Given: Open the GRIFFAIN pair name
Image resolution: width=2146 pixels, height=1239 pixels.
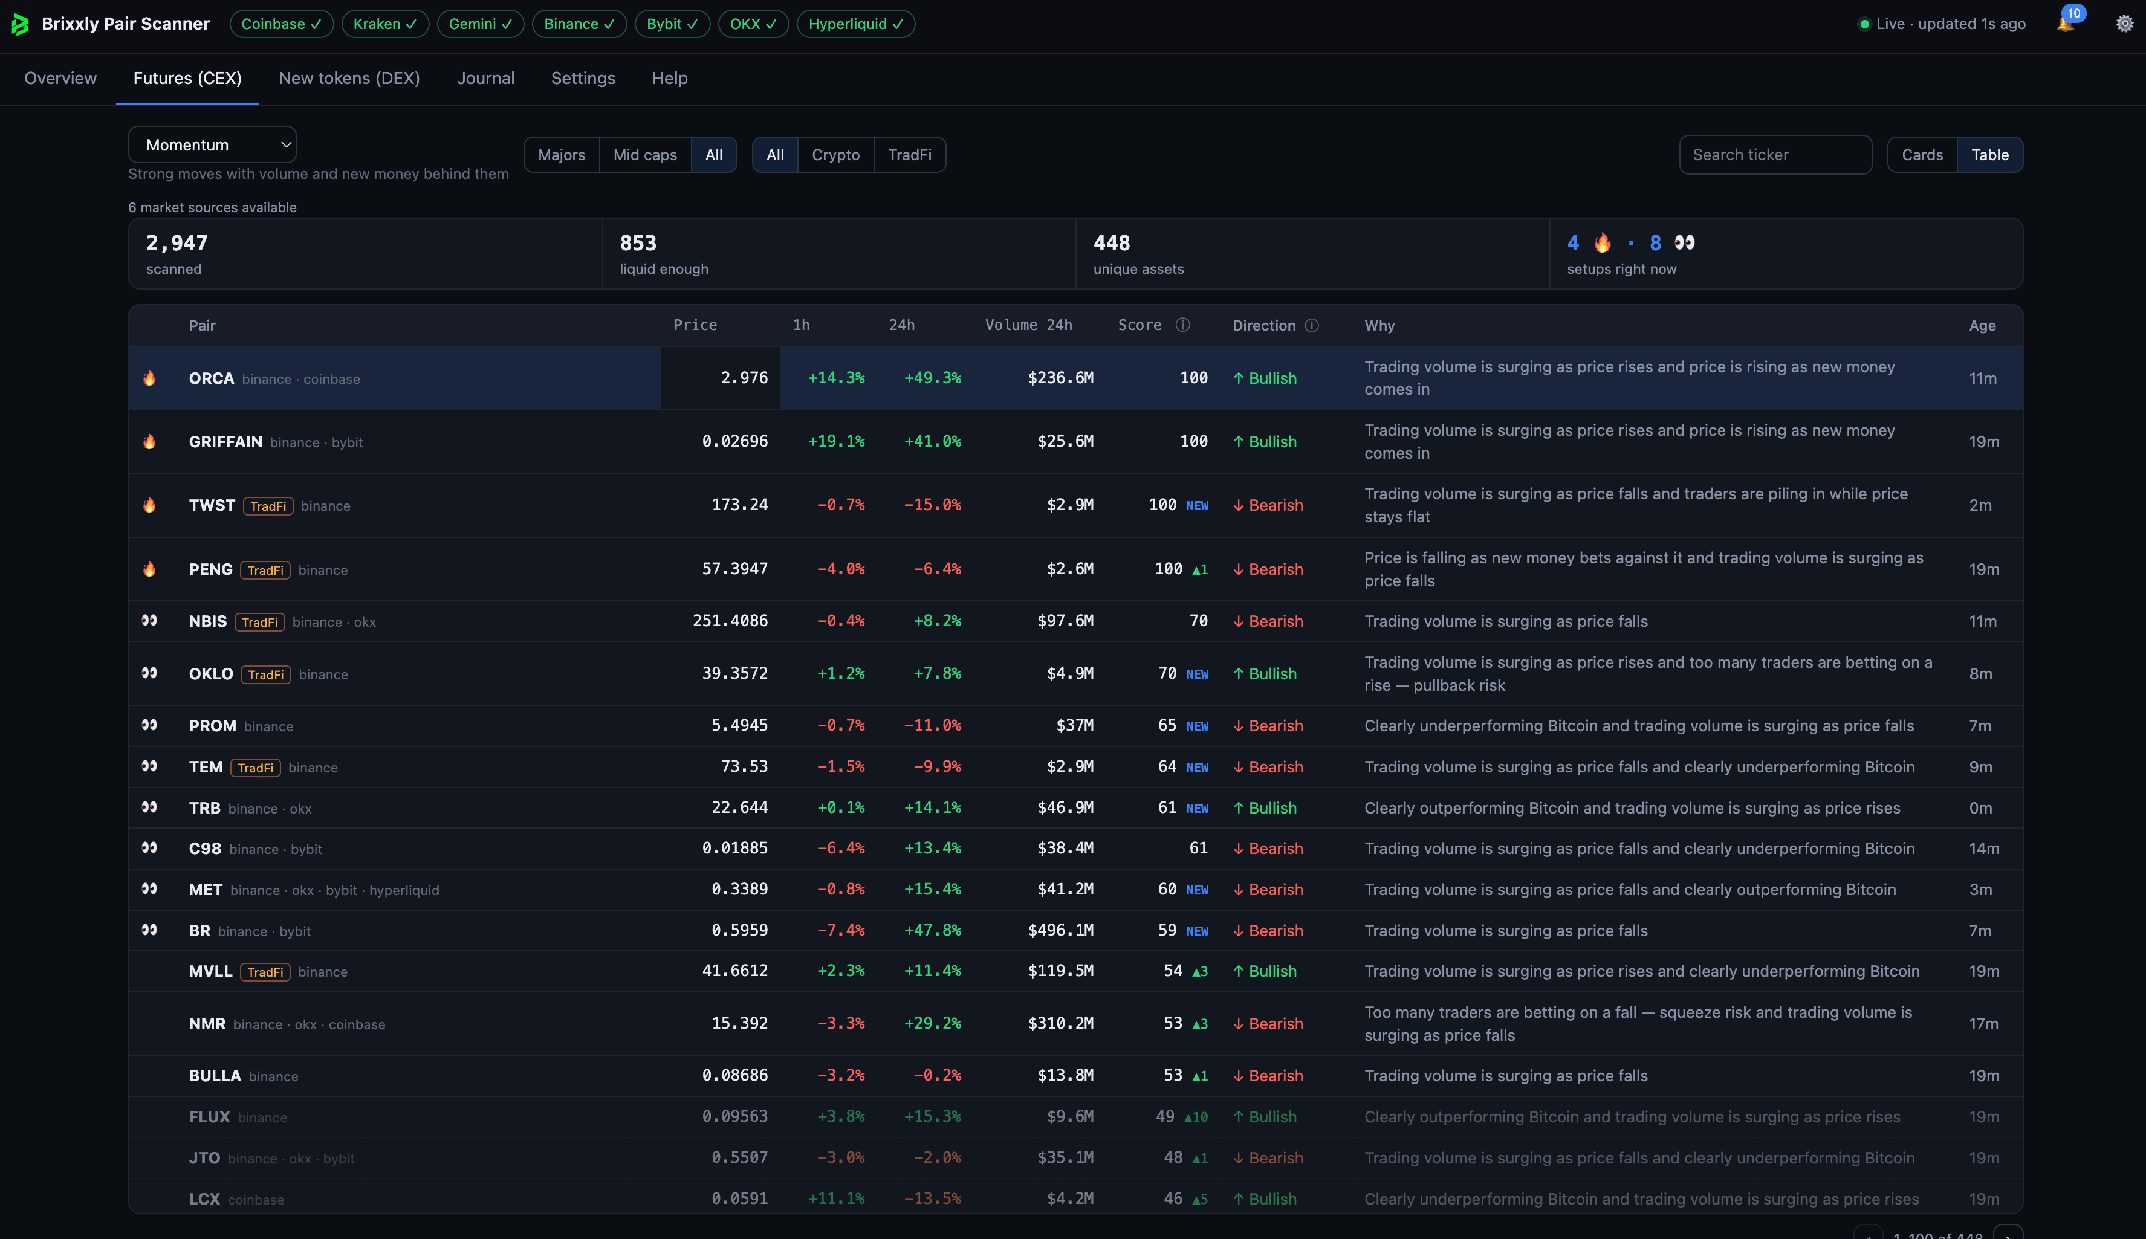Looking at the screenshot, I should coord(225,442).
